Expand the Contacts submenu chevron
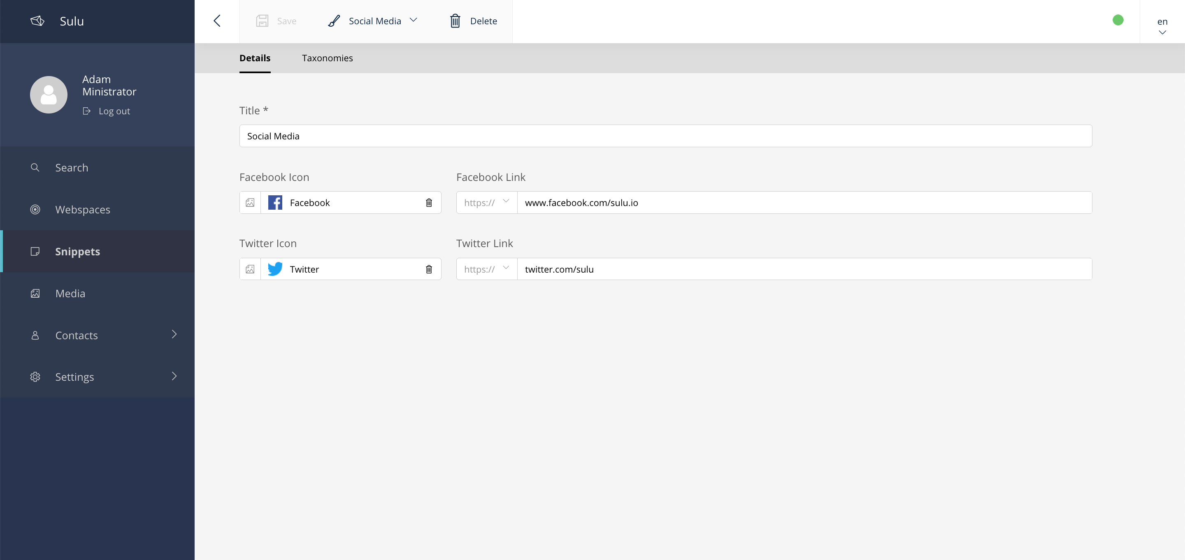 (174, 334)
